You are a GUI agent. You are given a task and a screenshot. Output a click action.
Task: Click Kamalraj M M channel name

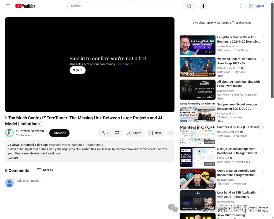(x=225, y=114)
